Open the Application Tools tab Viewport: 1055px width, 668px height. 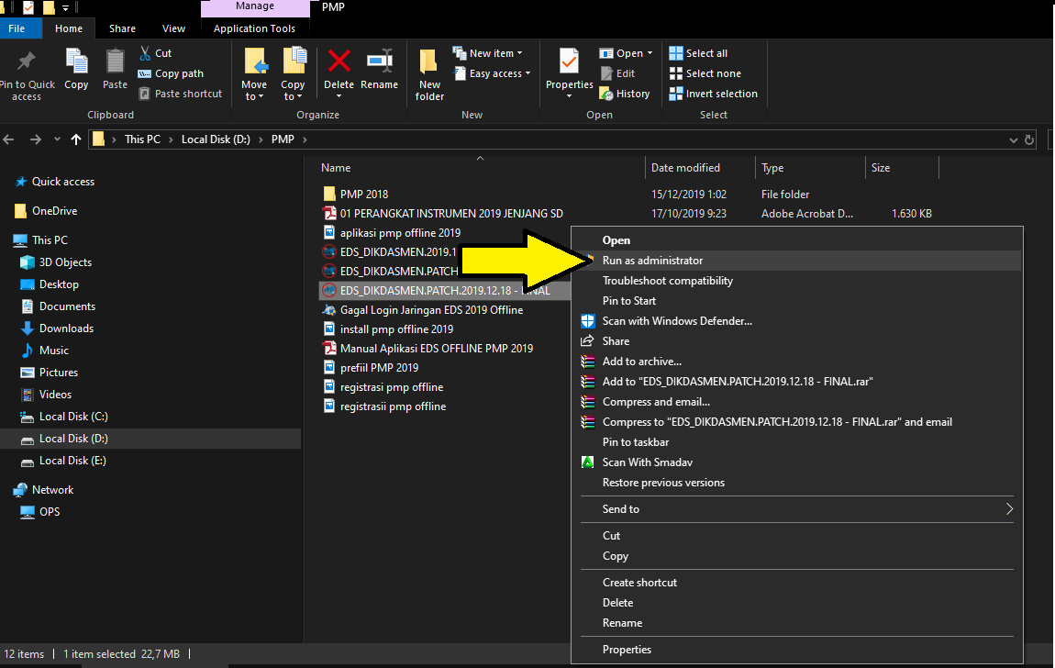tap(254, 28)
